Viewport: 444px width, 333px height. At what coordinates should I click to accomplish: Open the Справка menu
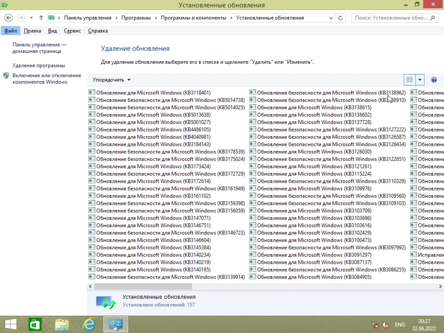coord(98,31)
